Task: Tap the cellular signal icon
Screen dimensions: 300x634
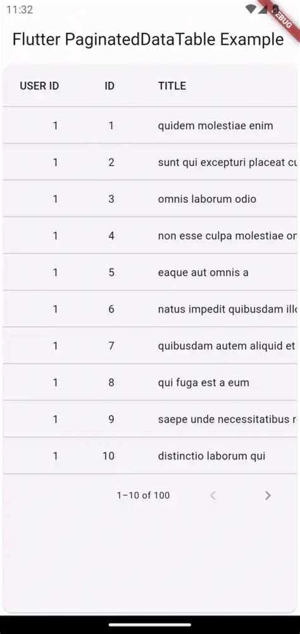Action: (263, 10)
